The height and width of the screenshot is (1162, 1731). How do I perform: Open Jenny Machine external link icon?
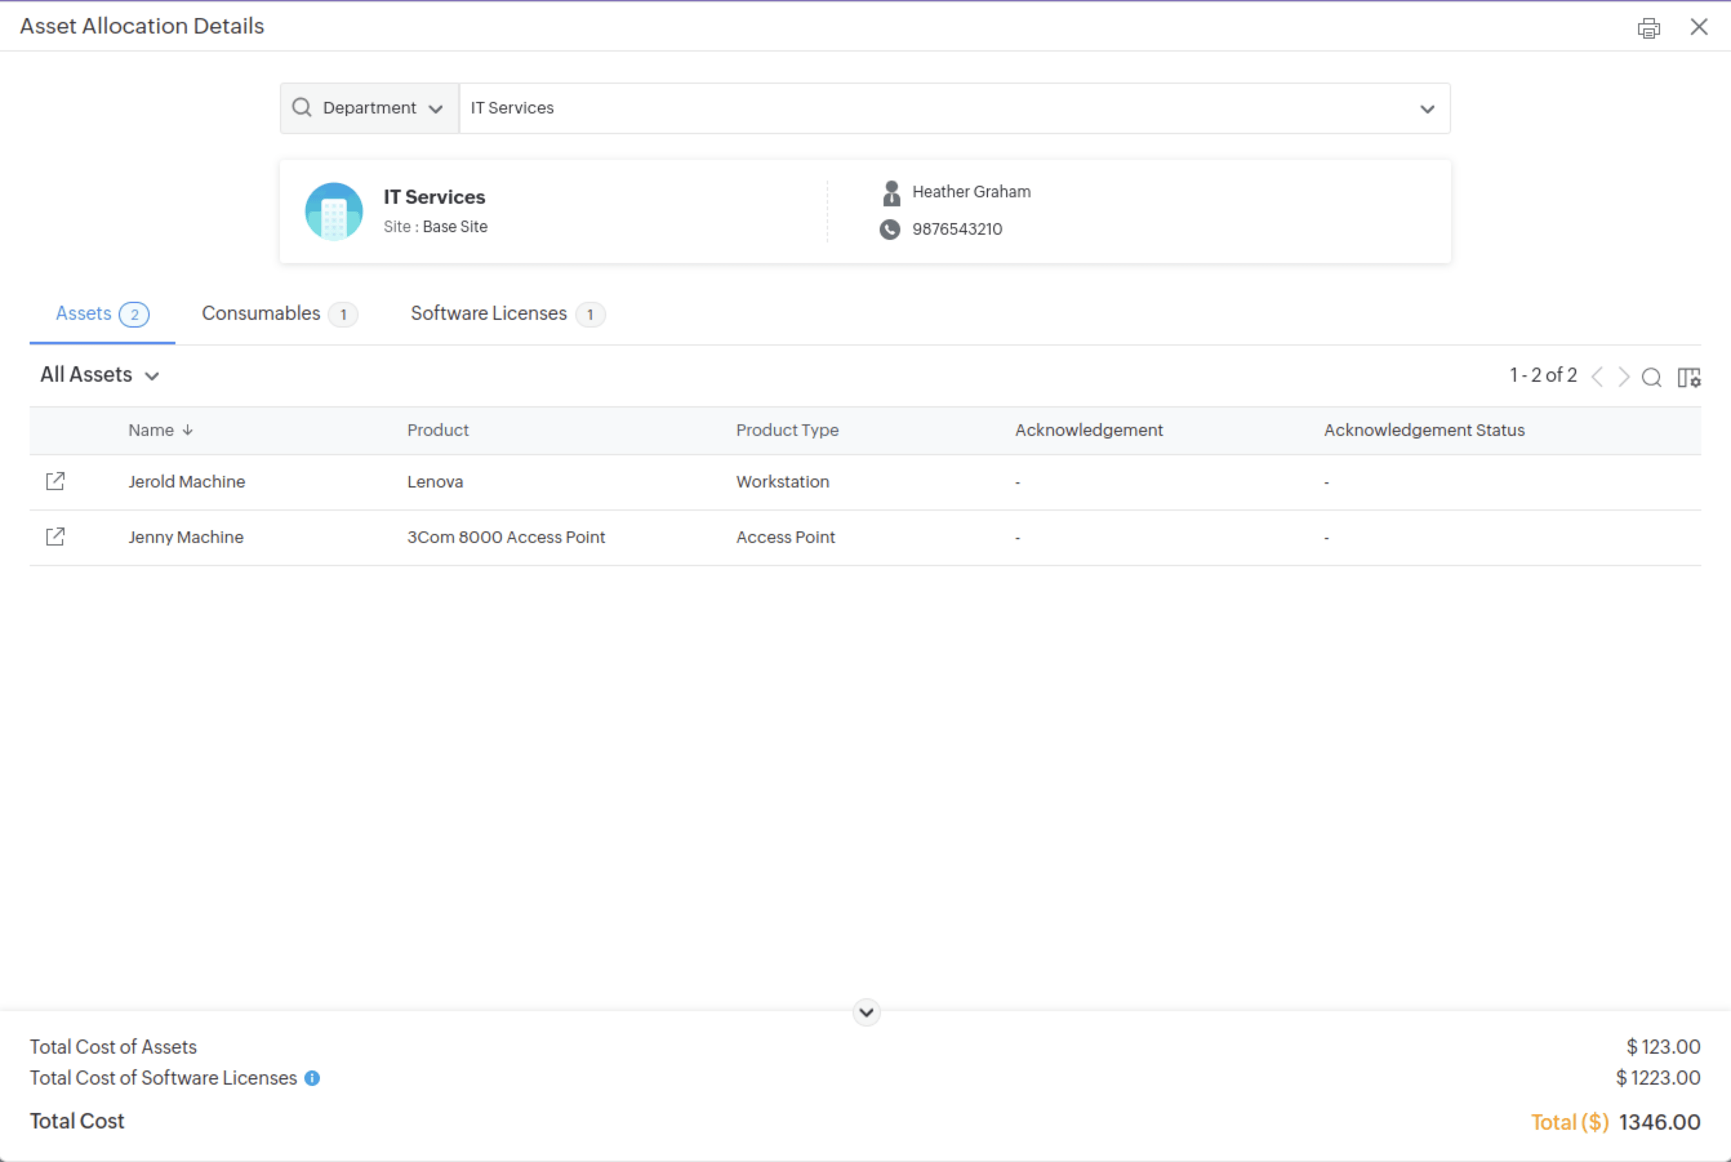point(55,537)
